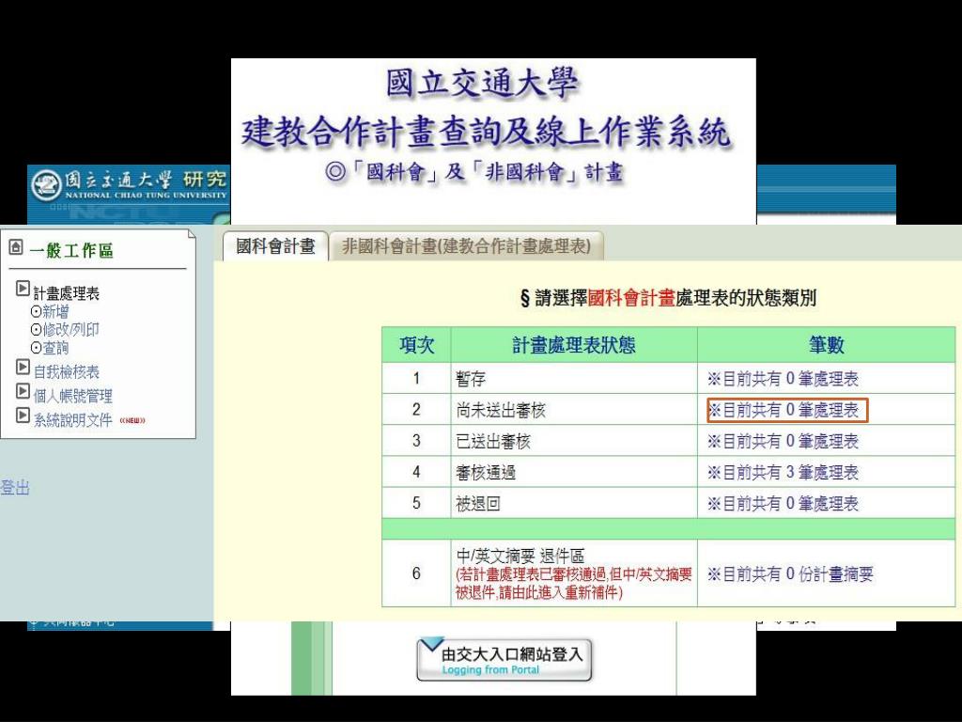Select the 計畫處理表 tree heading
Image resolution: width=962 pixels, height=722 pixels.
point(67,293)
